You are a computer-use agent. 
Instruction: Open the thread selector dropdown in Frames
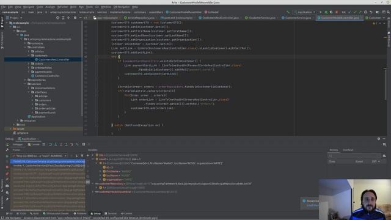(x=40, y=156)
